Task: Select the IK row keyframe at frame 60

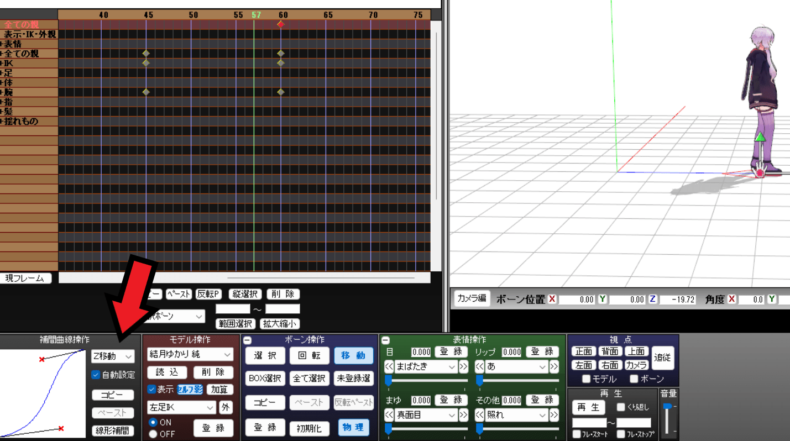Action: [281, 63]
